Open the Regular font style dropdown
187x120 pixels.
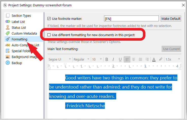(81, 59)
